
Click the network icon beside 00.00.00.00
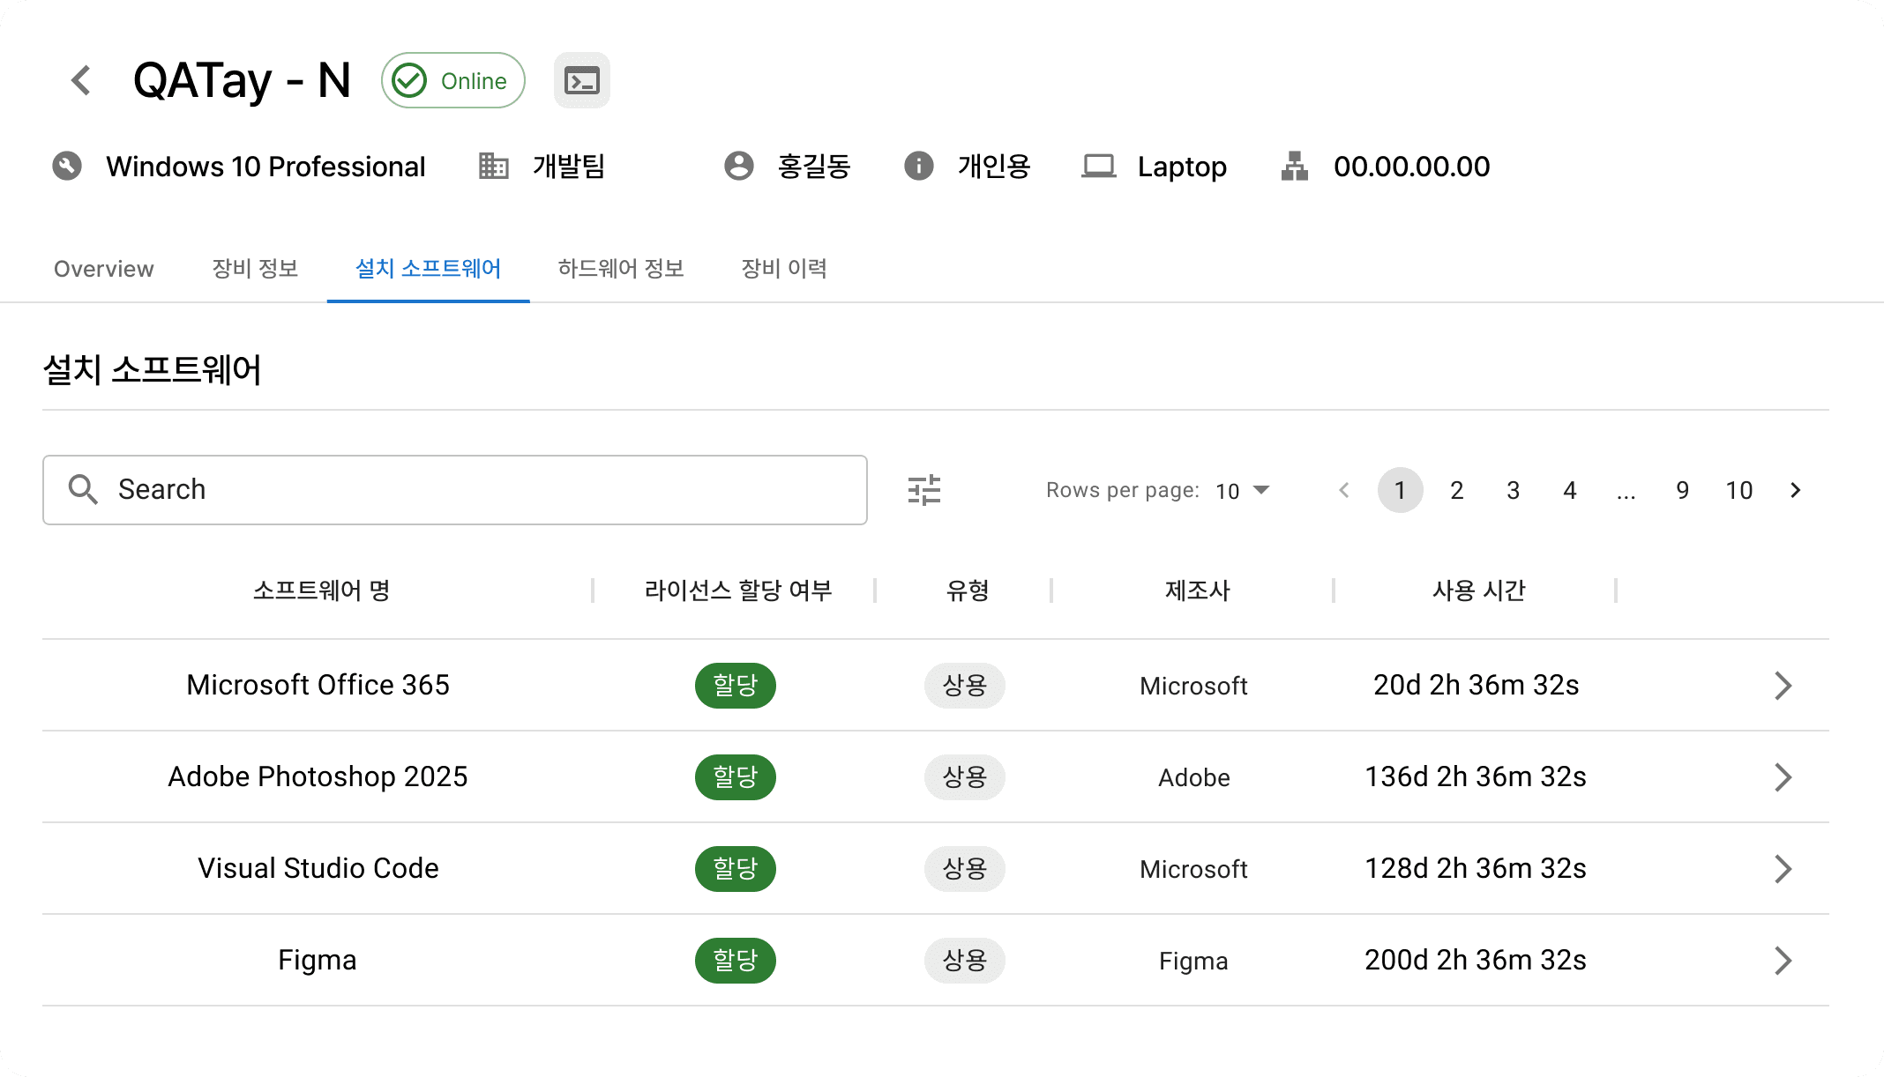coord(1294,167)
